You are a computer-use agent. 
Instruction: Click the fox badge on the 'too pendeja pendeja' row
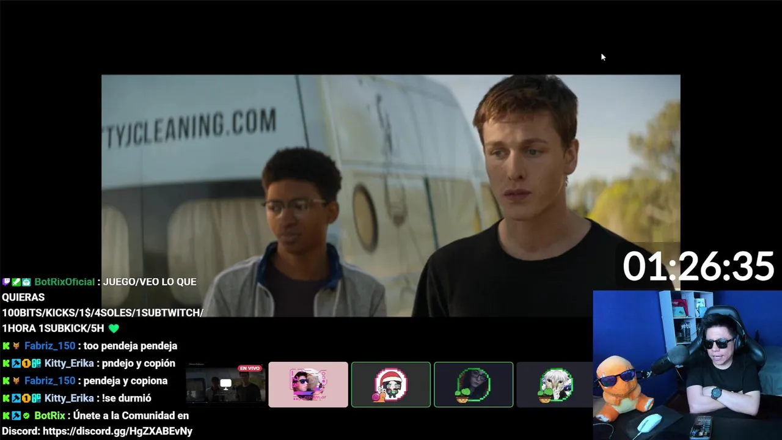tap(16, 346)
